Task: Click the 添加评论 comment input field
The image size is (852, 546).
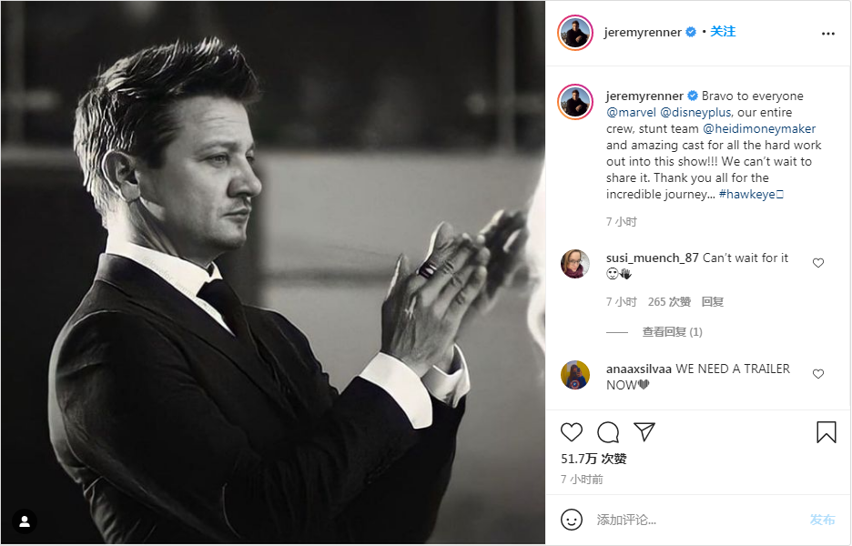Action: pyautogui.click(x=692, y=520)
